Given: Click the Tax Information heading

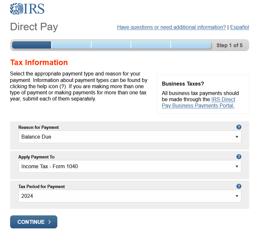Looking at the screenshot, I should click(x=39, y=62).
